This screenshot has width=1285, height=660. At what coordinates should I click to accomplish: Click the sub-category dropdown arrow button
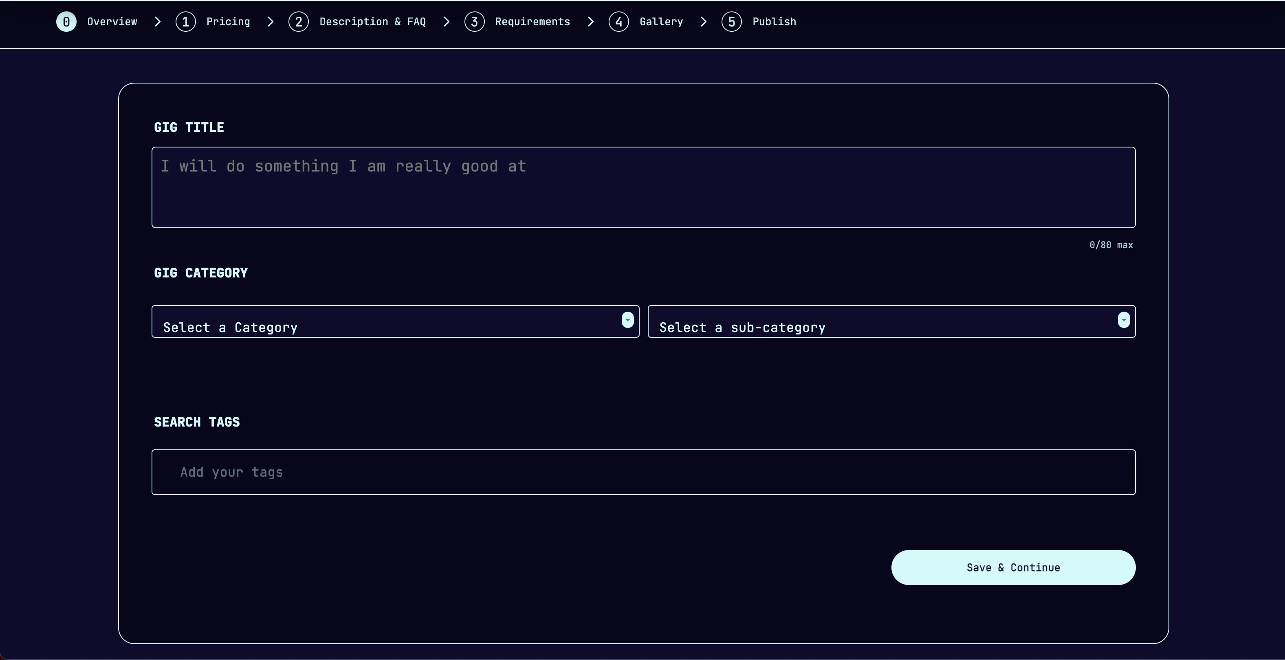click(1123, 320)
